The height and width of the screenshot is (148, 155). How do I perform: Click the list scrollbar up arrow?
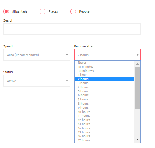coord(138,64)
